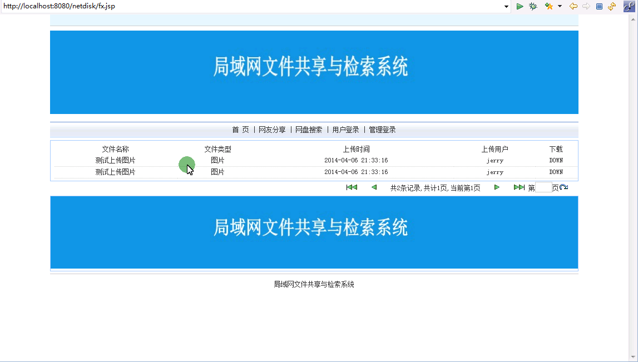Click the yellow back arrow icon
The width and height of the screenshot is (638, 362).
[573, 6]
